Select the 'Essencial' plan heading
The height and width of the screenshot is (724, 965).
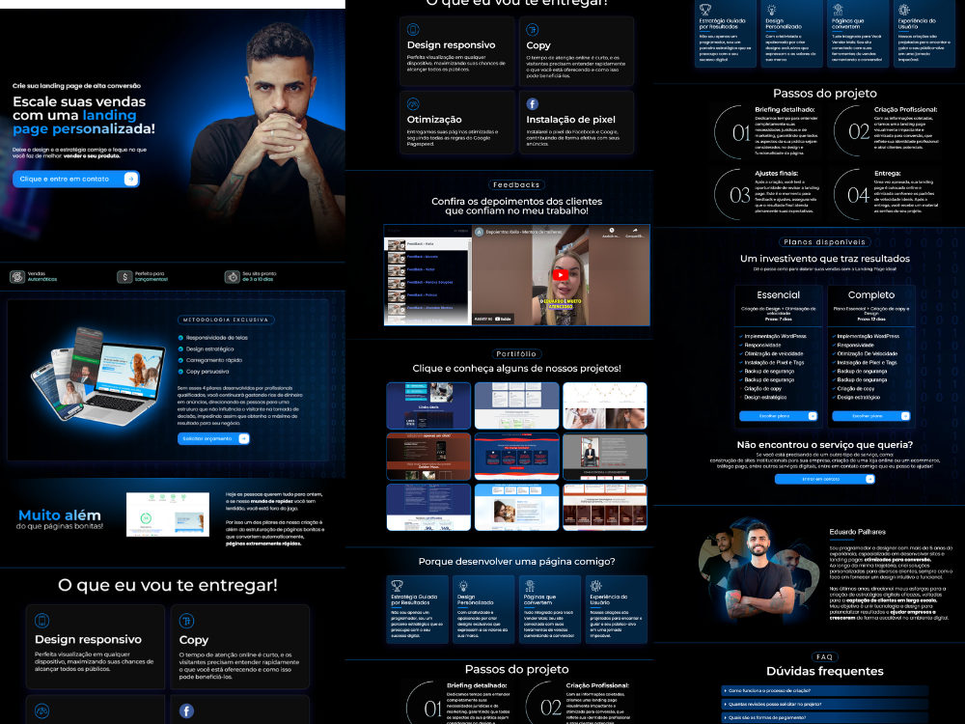coord(778,294)
